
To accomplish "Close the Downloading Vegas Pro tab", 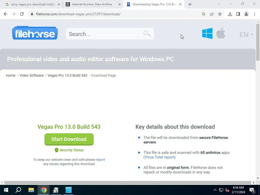I will coord(180,5).
